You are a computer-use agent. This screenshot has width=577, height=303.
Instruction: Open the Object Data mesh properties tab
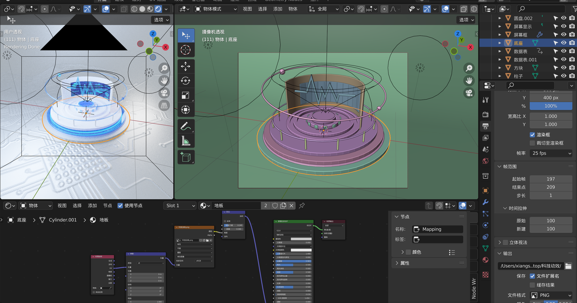486,248
